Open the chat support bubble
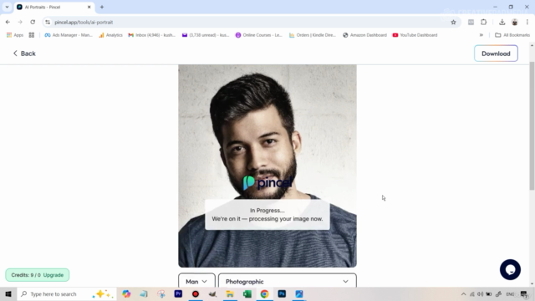Screen dimensions: 535x301 [x=510, y=269]
